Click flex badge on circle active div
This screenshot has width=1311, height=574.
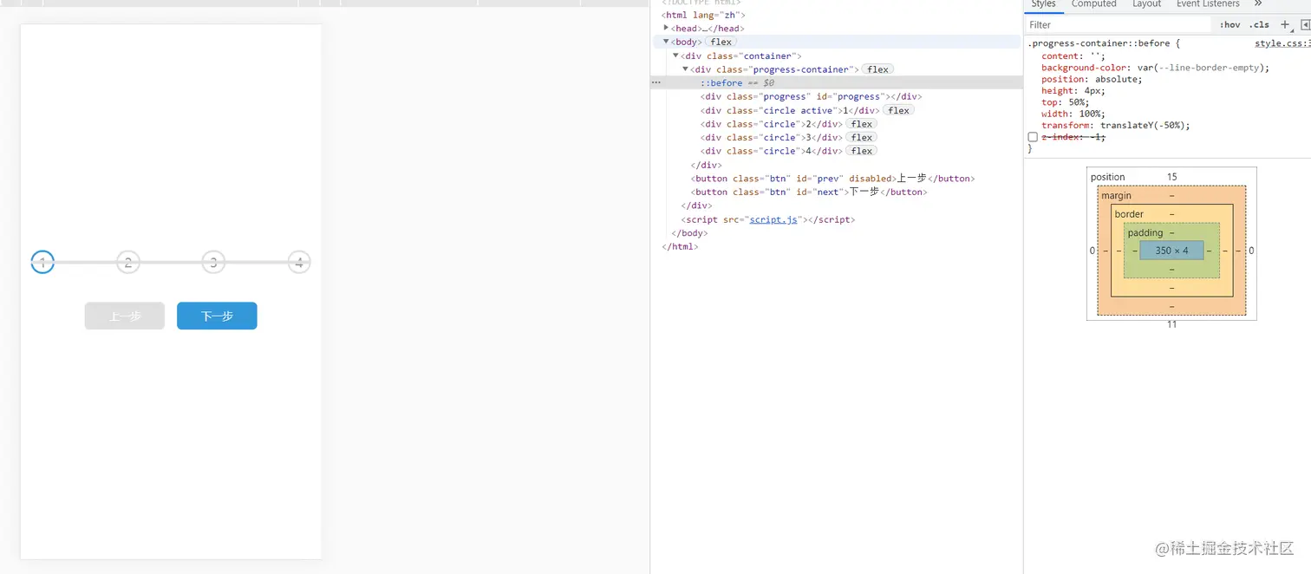898,110
